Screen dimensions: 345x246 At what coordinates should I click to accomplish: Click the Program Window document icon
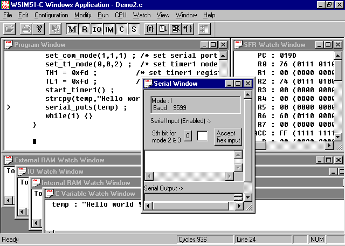click(9, 45)
